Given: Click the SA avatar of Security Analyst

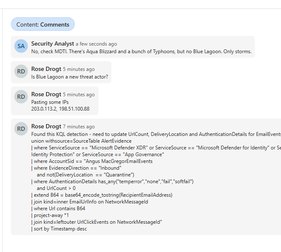Looking at the screenshot, I should 21,46.
